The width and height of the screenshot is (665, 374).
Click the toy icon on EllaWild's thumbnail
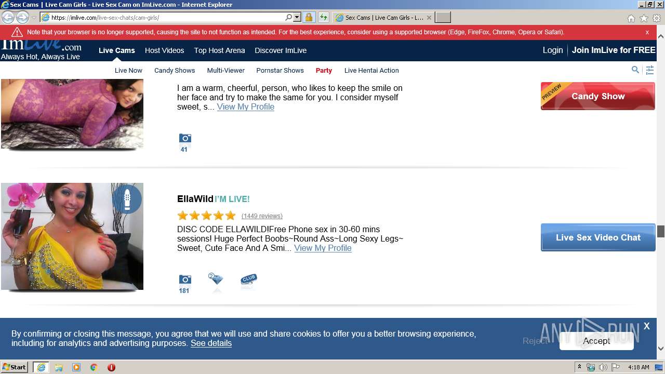pos(127,199)
